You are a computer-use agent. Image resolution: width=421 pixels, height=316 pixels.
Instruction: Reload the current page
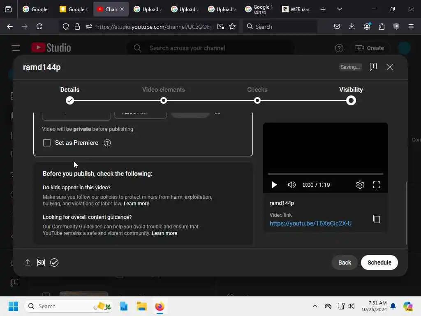39,26
